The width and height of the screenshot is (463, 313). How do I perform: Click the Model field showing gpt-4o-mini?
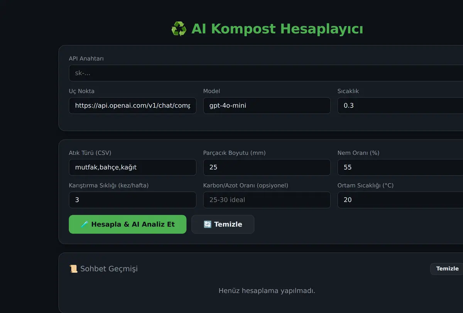click(x=267, y=105)
